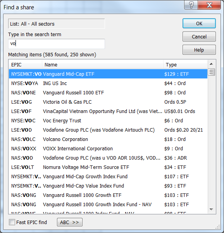Click the Ords $0.20 20/21 type value
224x233 pixels.
pyautogui.click(x=184, y=130)
